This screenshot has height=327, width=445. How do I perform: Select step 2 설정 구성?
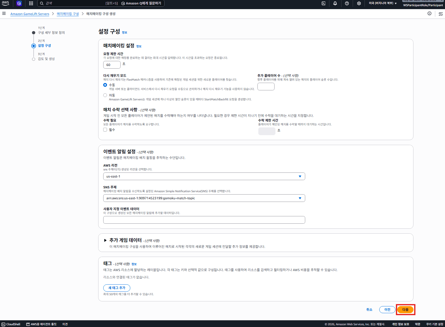(x=44, y=46)
